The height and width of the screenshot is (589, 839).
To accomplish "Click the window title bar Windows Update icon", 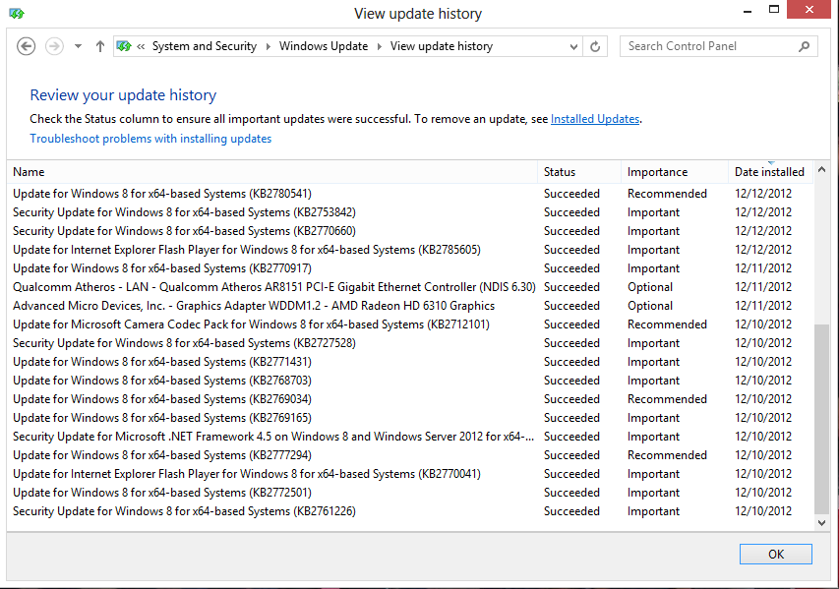I will (17, 14).
